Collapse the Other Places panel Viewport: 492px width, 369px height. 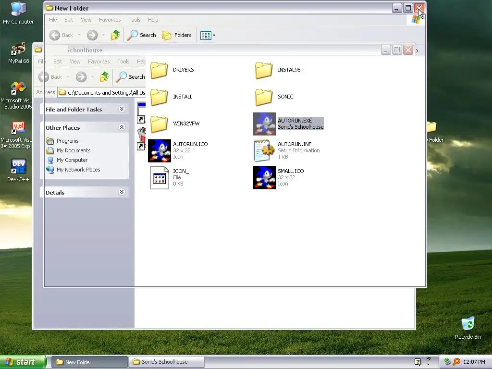pyautogui.click(x=122, y=127)
